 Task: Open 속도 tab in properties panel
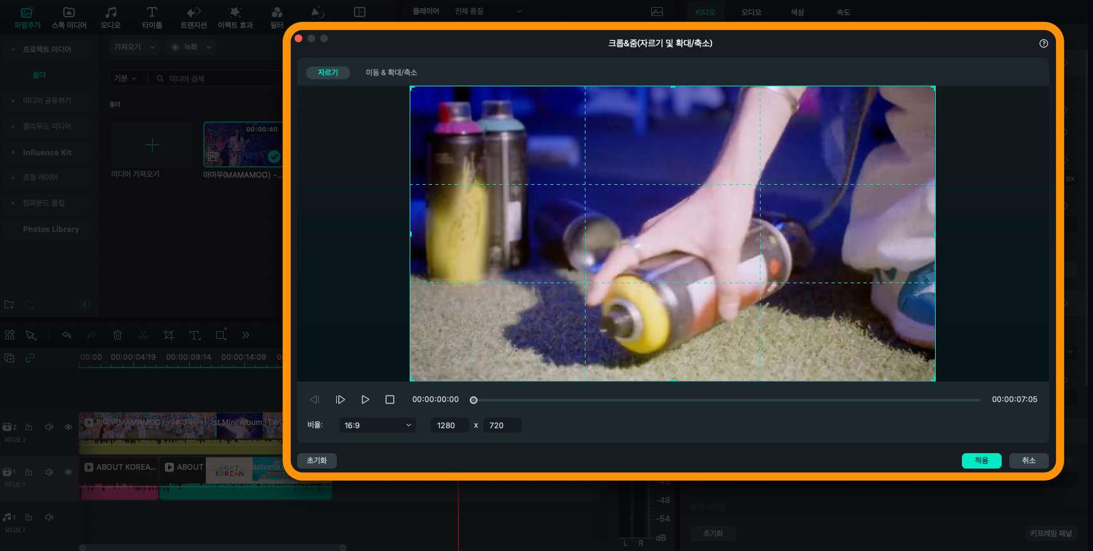coord(843,12)
